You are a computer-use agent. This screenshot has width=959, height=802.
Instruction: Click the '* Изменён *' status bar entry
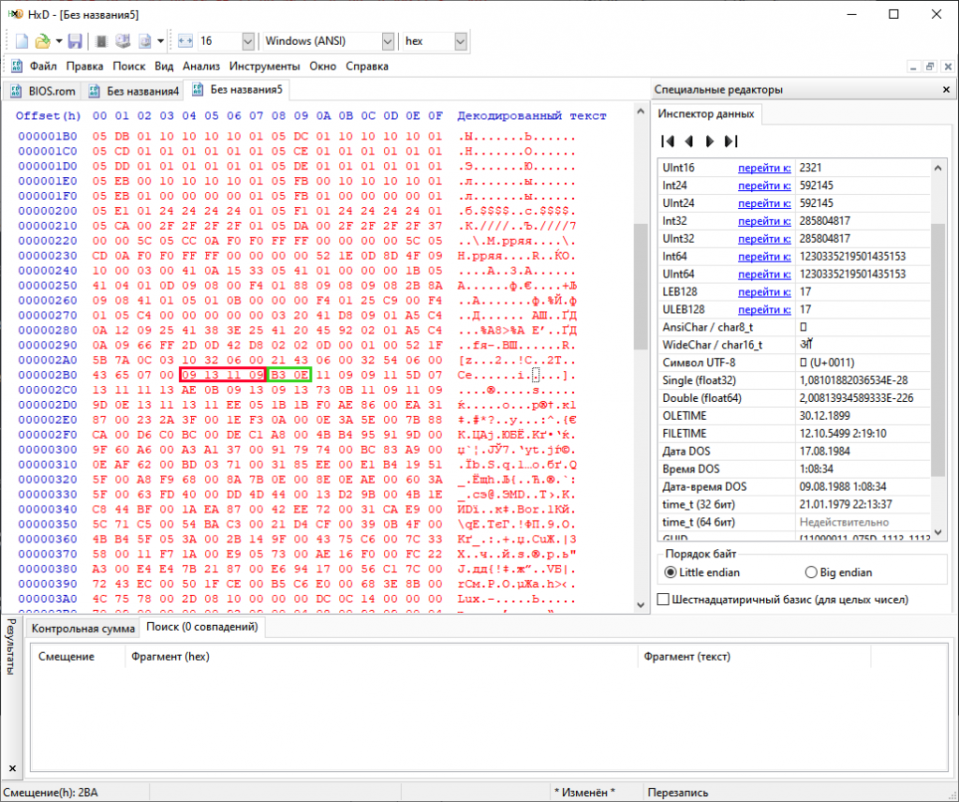584,793
